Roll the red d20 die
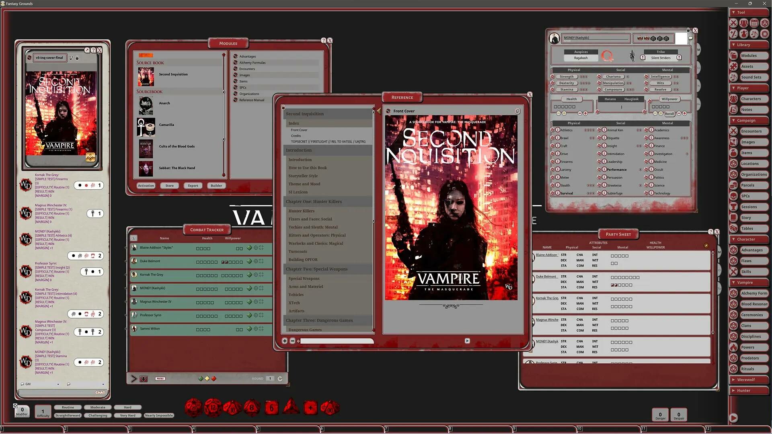This screenshot has height=434, width=772. [x=193, y=407]
